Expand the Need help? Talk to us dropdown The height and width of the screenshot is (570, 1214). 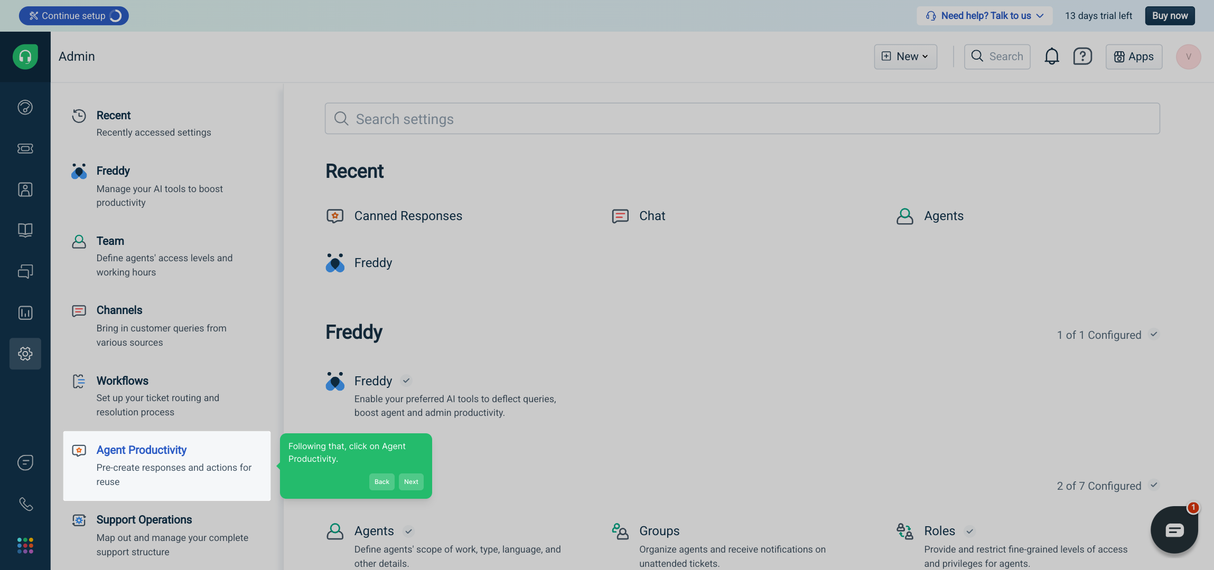coord(985,16)
